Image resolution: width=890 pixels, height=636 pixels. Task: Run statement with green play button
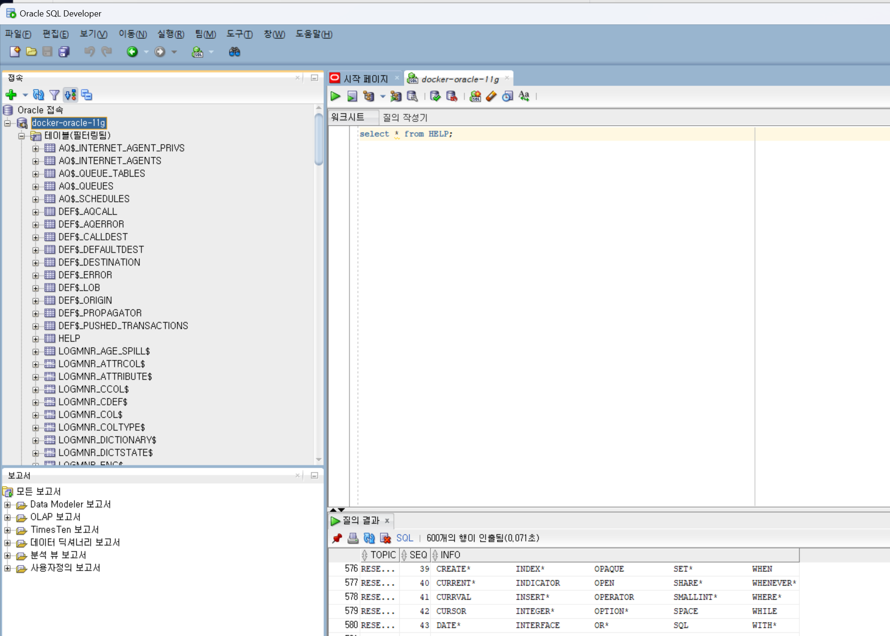coord(335,96)
